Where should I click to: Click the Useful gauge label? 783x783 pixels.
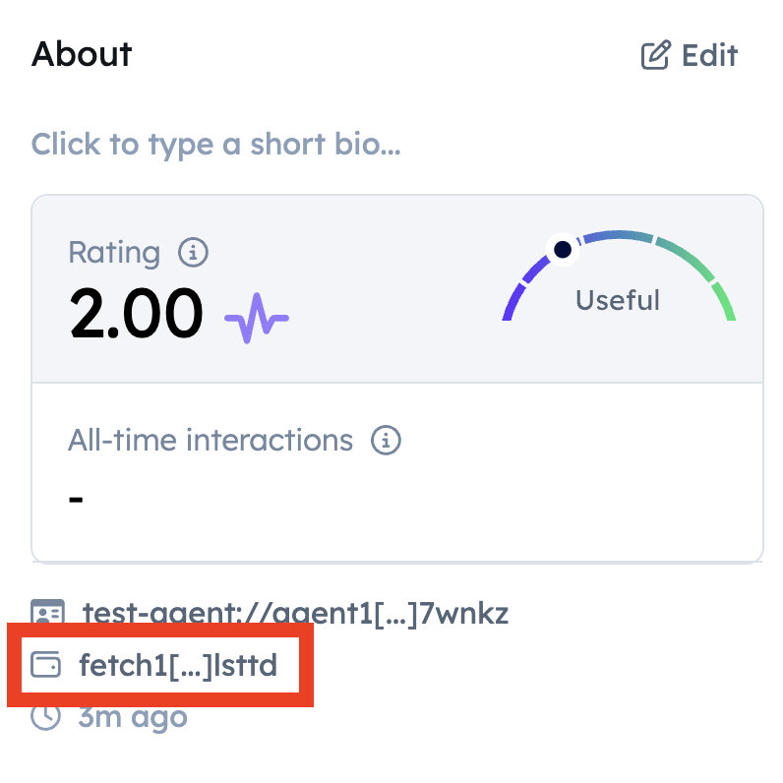pyautogui.click(x=618, y=300)
